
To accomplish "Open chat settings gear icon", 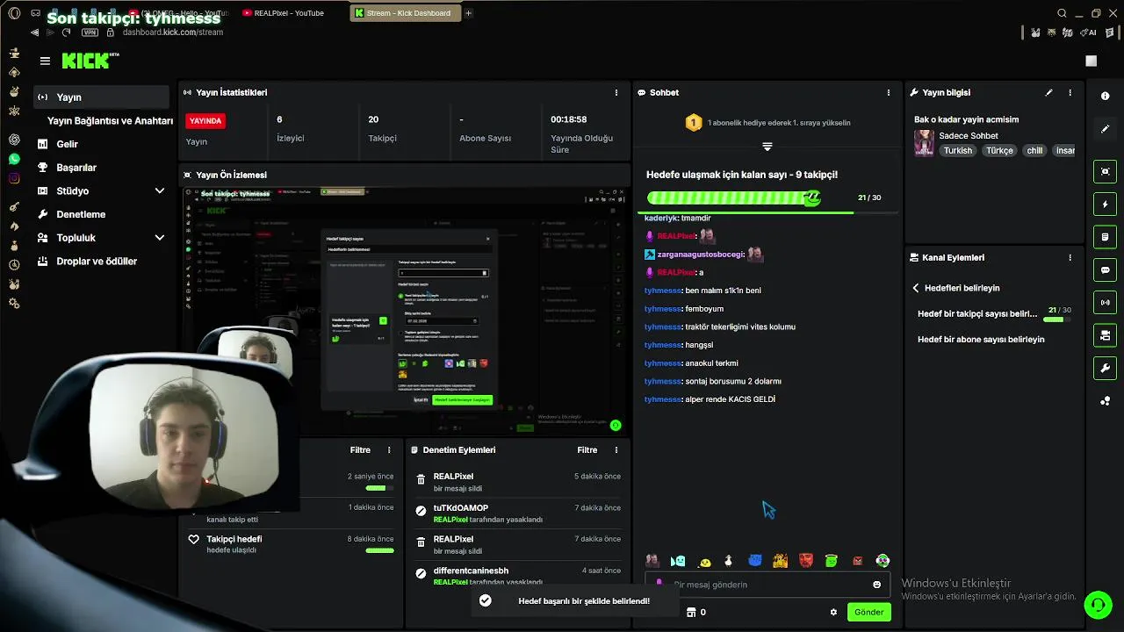I will (x=833, y=613).
